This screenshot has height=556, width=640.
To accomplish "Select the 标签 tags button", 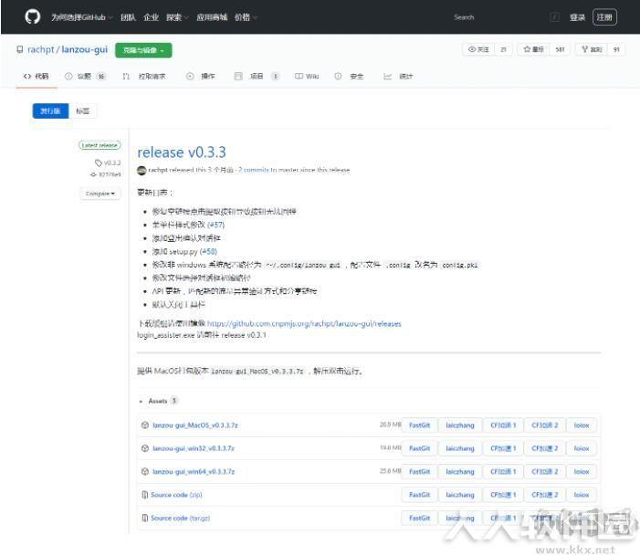I will click(x=83, y=111).
